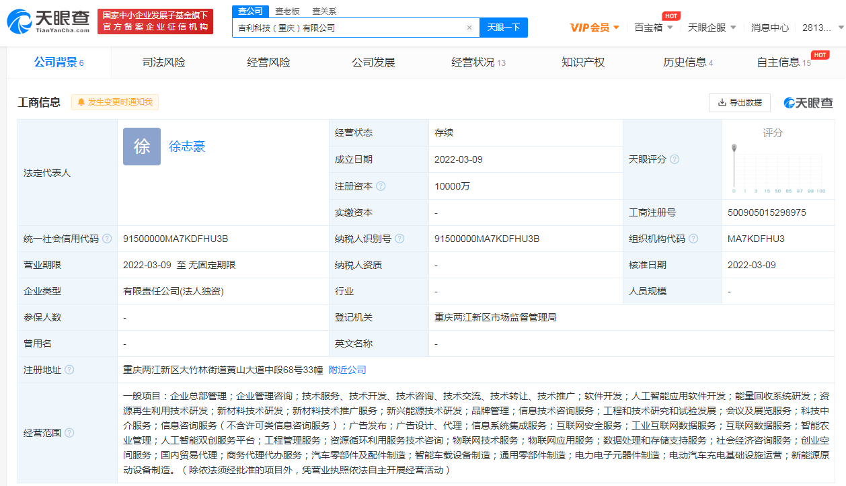Click the address 重庆两江新区大竹林街道黄山大道中段68号33幢
Viewport: 846px width, 486px height.
(223, 370)
